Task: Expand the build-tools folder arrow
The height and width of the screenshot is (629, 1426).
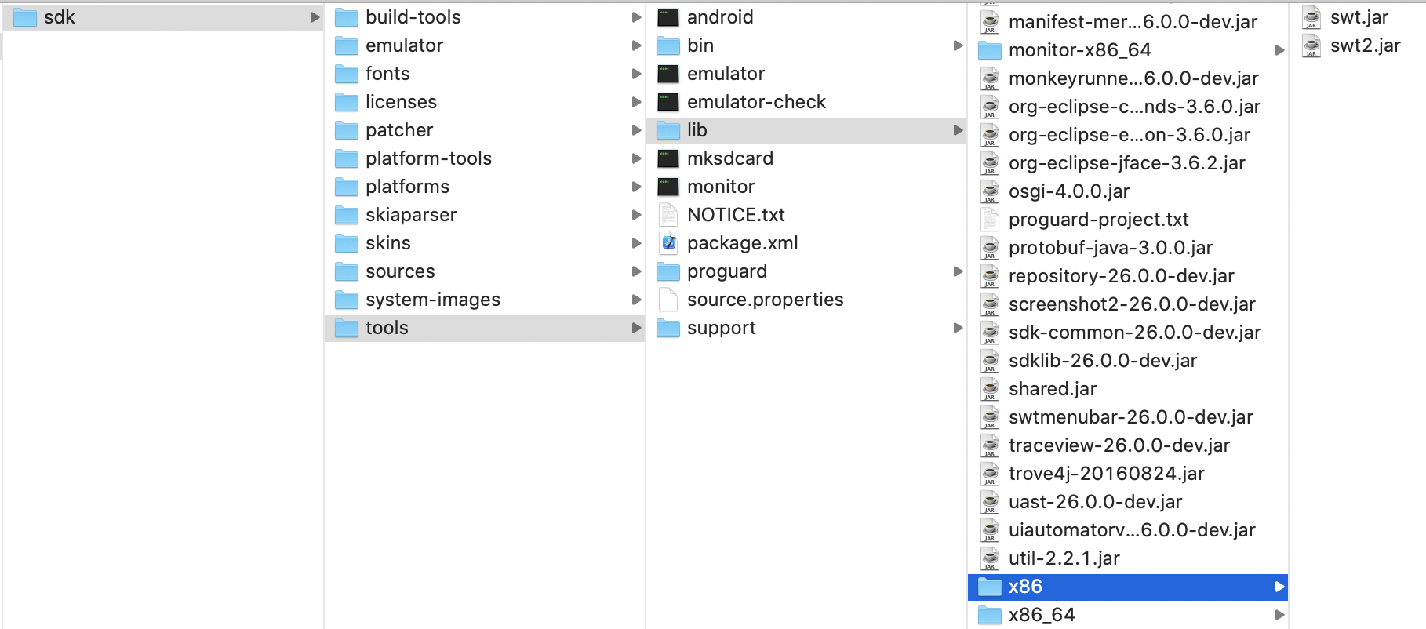Action: click(x=636, y=17)
